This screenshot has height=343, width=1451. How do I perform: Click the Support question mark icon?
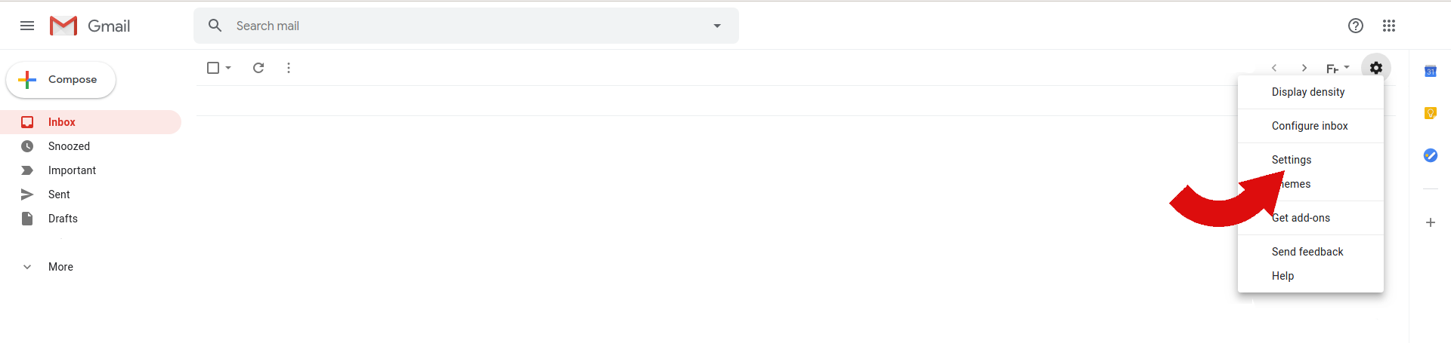(x=1356, y=26)
